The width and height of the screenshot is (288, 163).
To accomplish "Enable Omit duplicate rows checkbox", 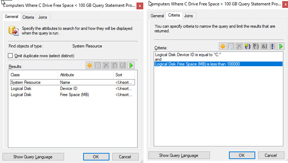I will click(x=10, y=56).
